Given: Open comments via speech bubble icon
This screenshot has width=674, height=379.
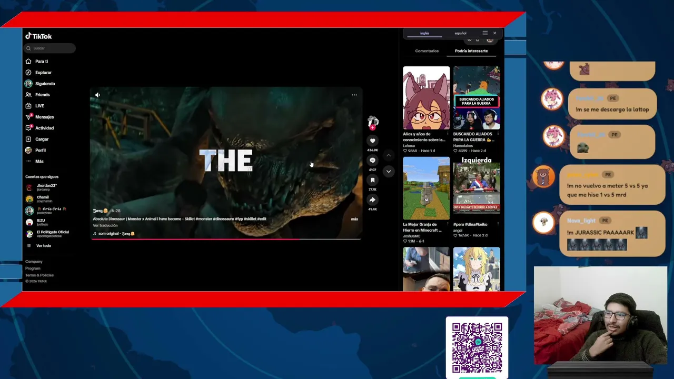Looking at the screenshot, I should click(x=372, y=160).
